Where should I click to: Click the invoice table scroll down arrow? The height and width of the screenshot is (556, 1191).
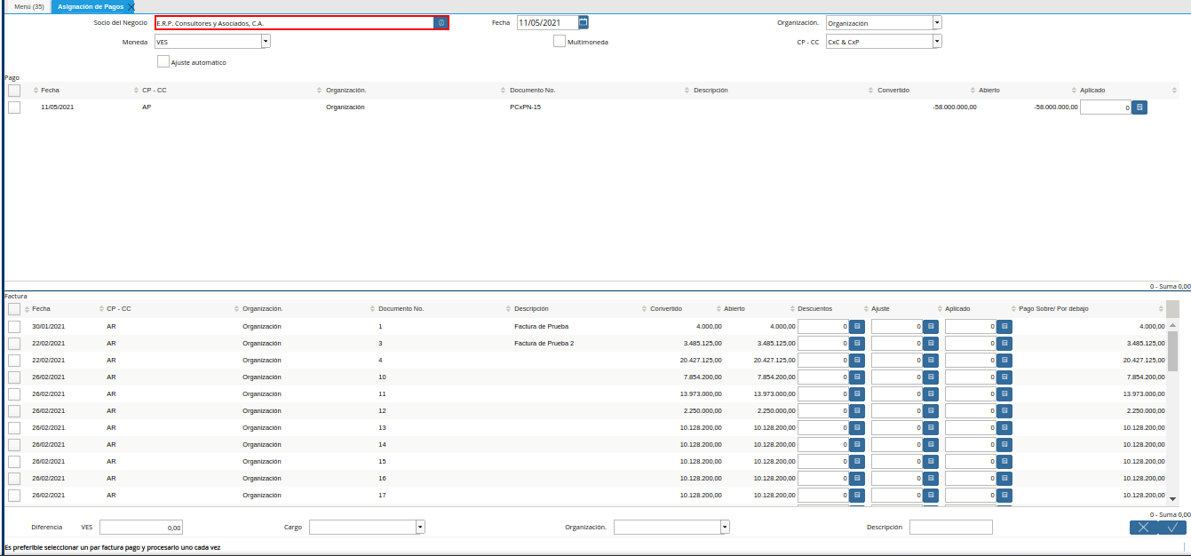pyautogui.click(x=1172, y=499)
